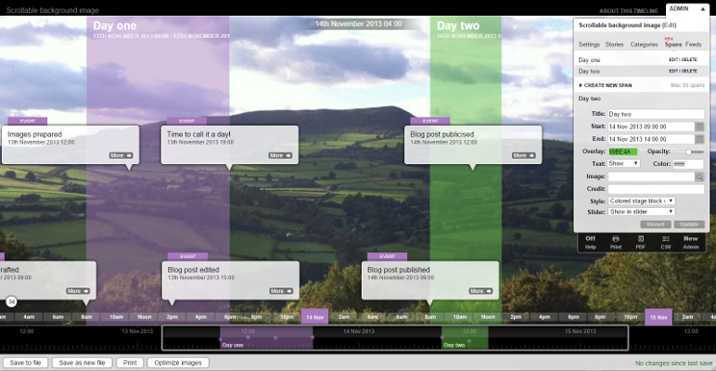Open More on Blog post published
The image size is (716, 371).
tap(480, 291)
